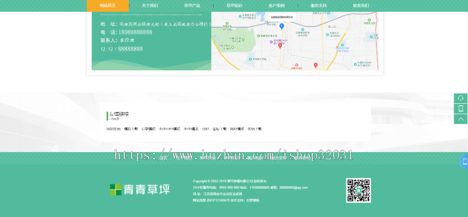Screen dimensions: 468x217
Task: Go to 服务支持 in the top navigation
Action: tap(319, 6)
